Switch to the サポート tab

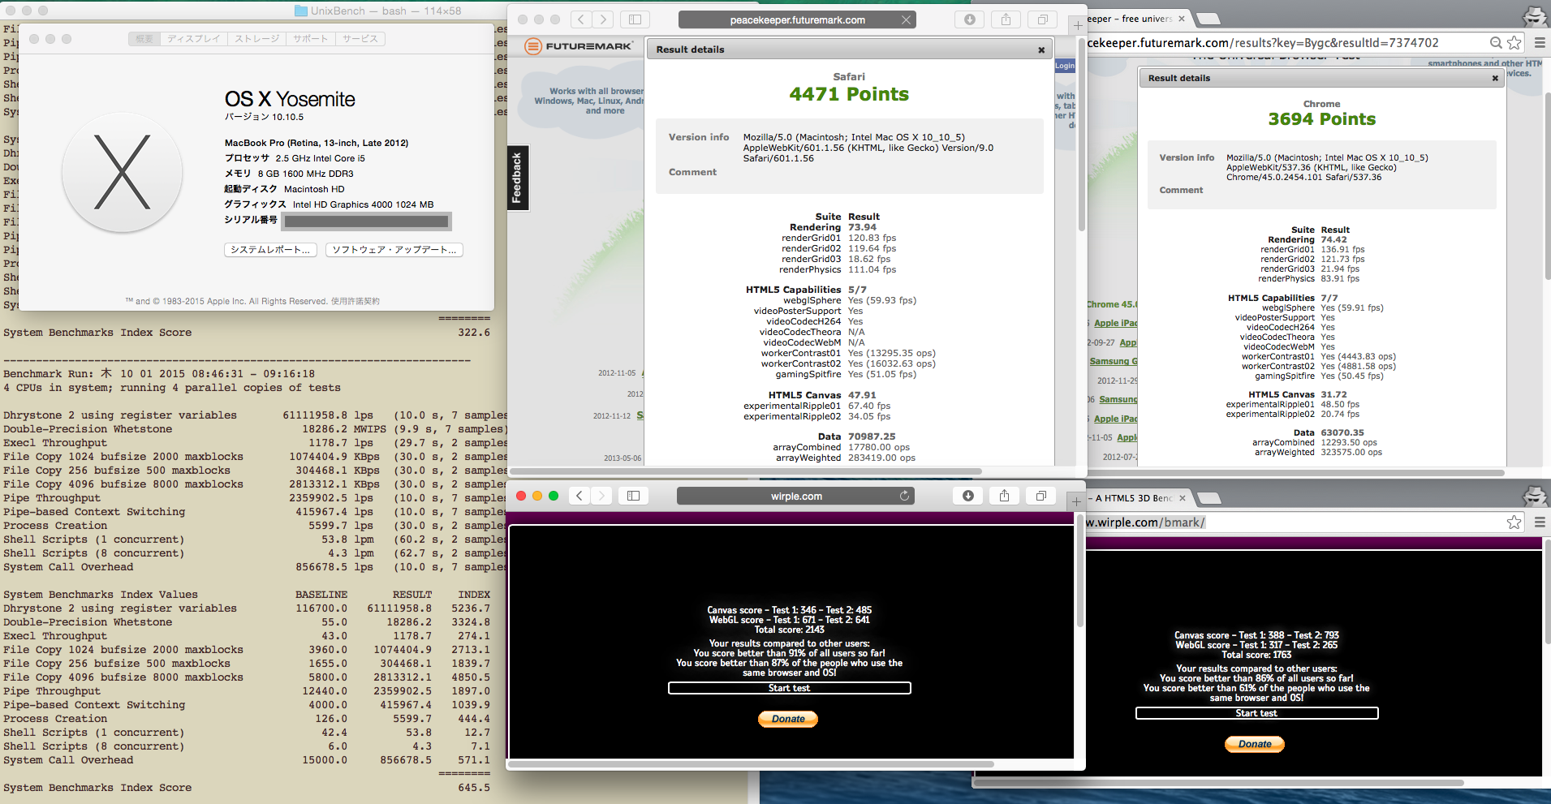(x=311, y=39)
